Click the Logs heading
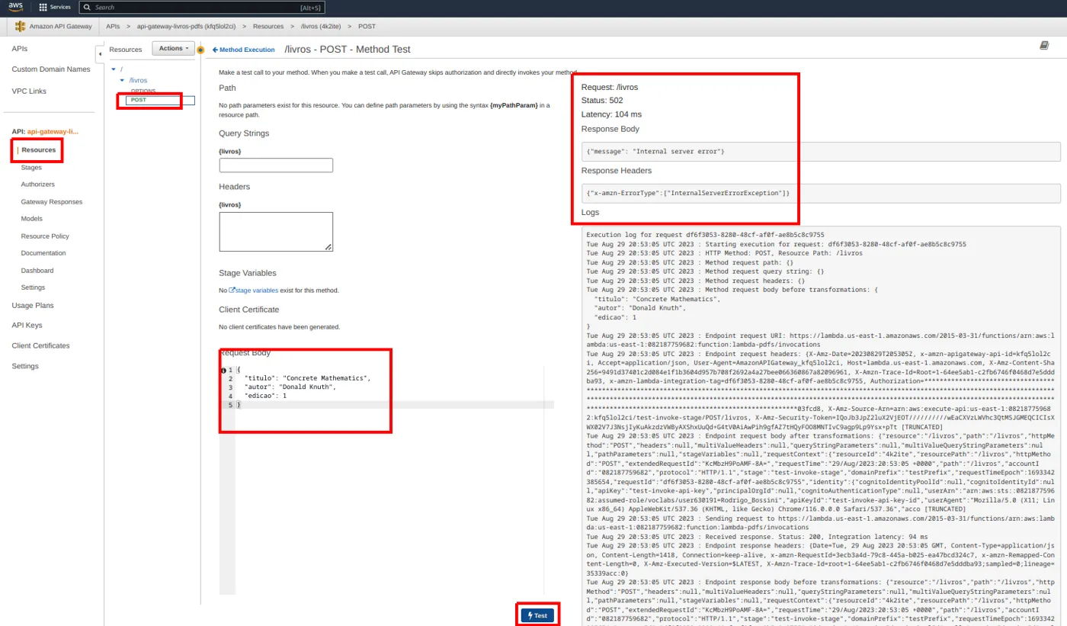The width and height of the screenshot is (1067, 626). 590,212
